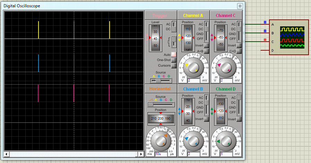Click Channel A Position thumbwheel

188,38
